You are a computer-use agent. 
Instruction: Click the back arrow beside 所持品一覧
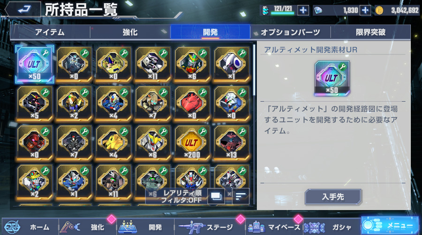[24, 10]
